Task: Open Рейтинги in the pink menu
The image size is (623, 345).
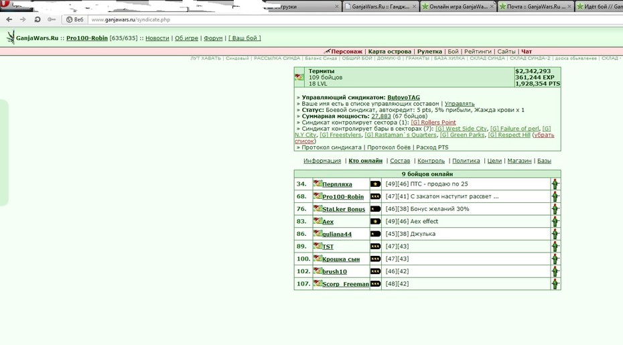Action: 478,52
